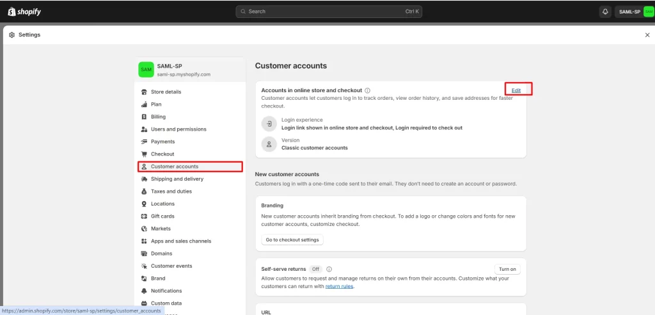Click the Version person icon

click(x=269, y=144)
